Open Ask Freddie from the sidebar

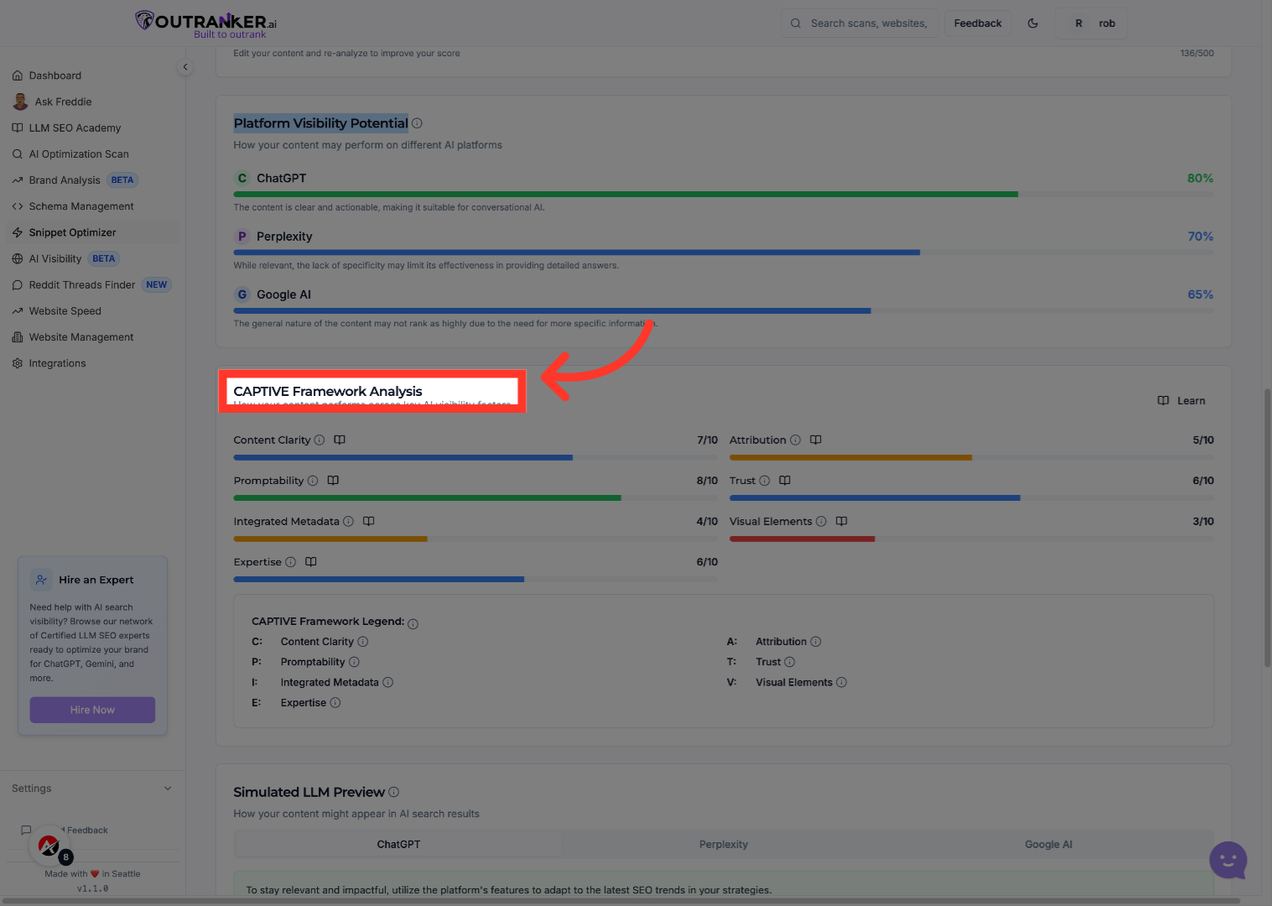(x=61, y=101)
